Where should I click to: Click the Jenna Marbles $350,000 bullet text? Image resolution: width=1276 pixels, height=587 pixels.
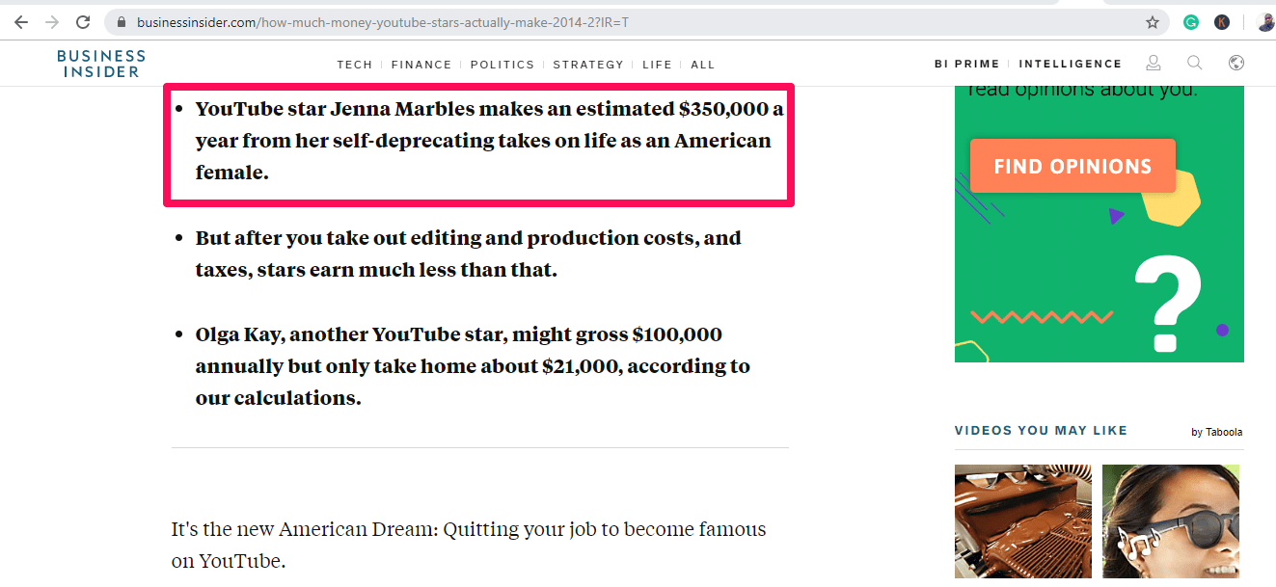tap(489, 141)
